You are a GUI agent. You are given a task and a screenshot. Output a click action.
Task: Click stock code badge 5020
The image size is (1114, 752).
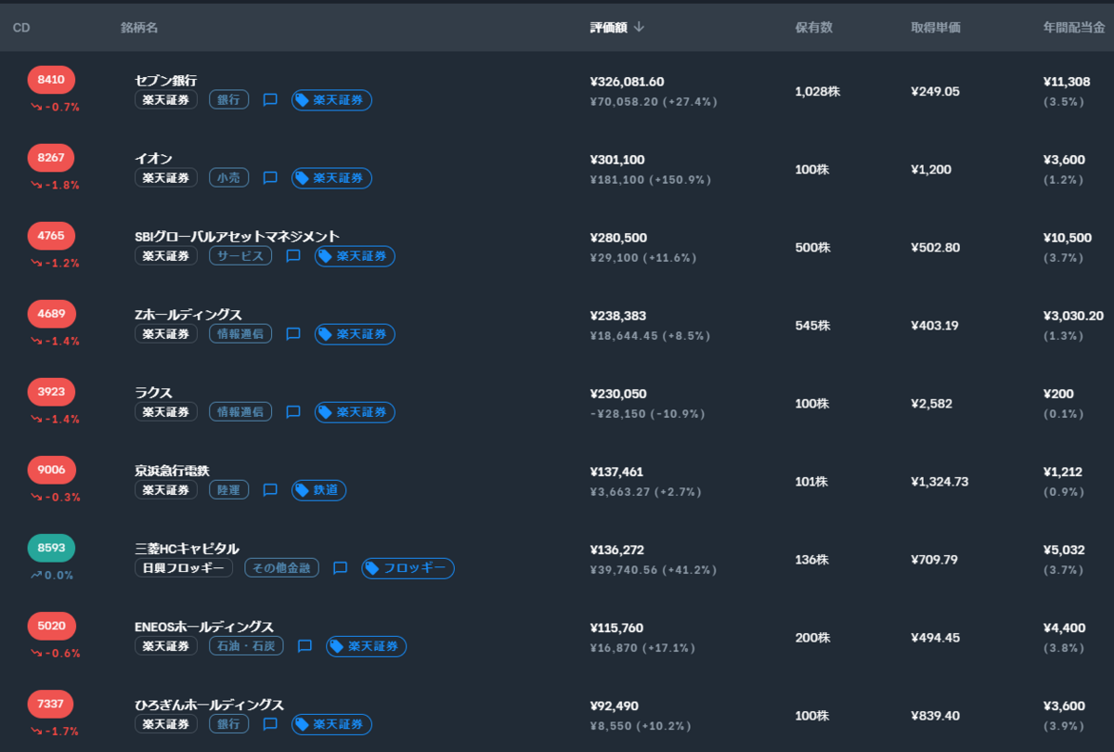click(x=51, y=626)
